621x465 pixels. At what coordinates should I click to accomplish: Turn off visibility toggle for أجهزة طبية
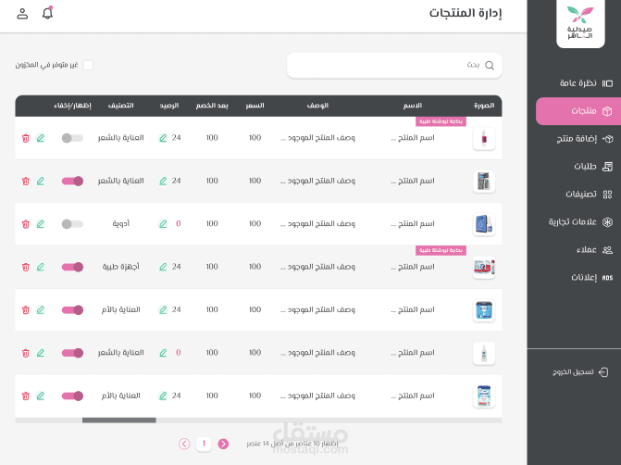tap(72, 267)
